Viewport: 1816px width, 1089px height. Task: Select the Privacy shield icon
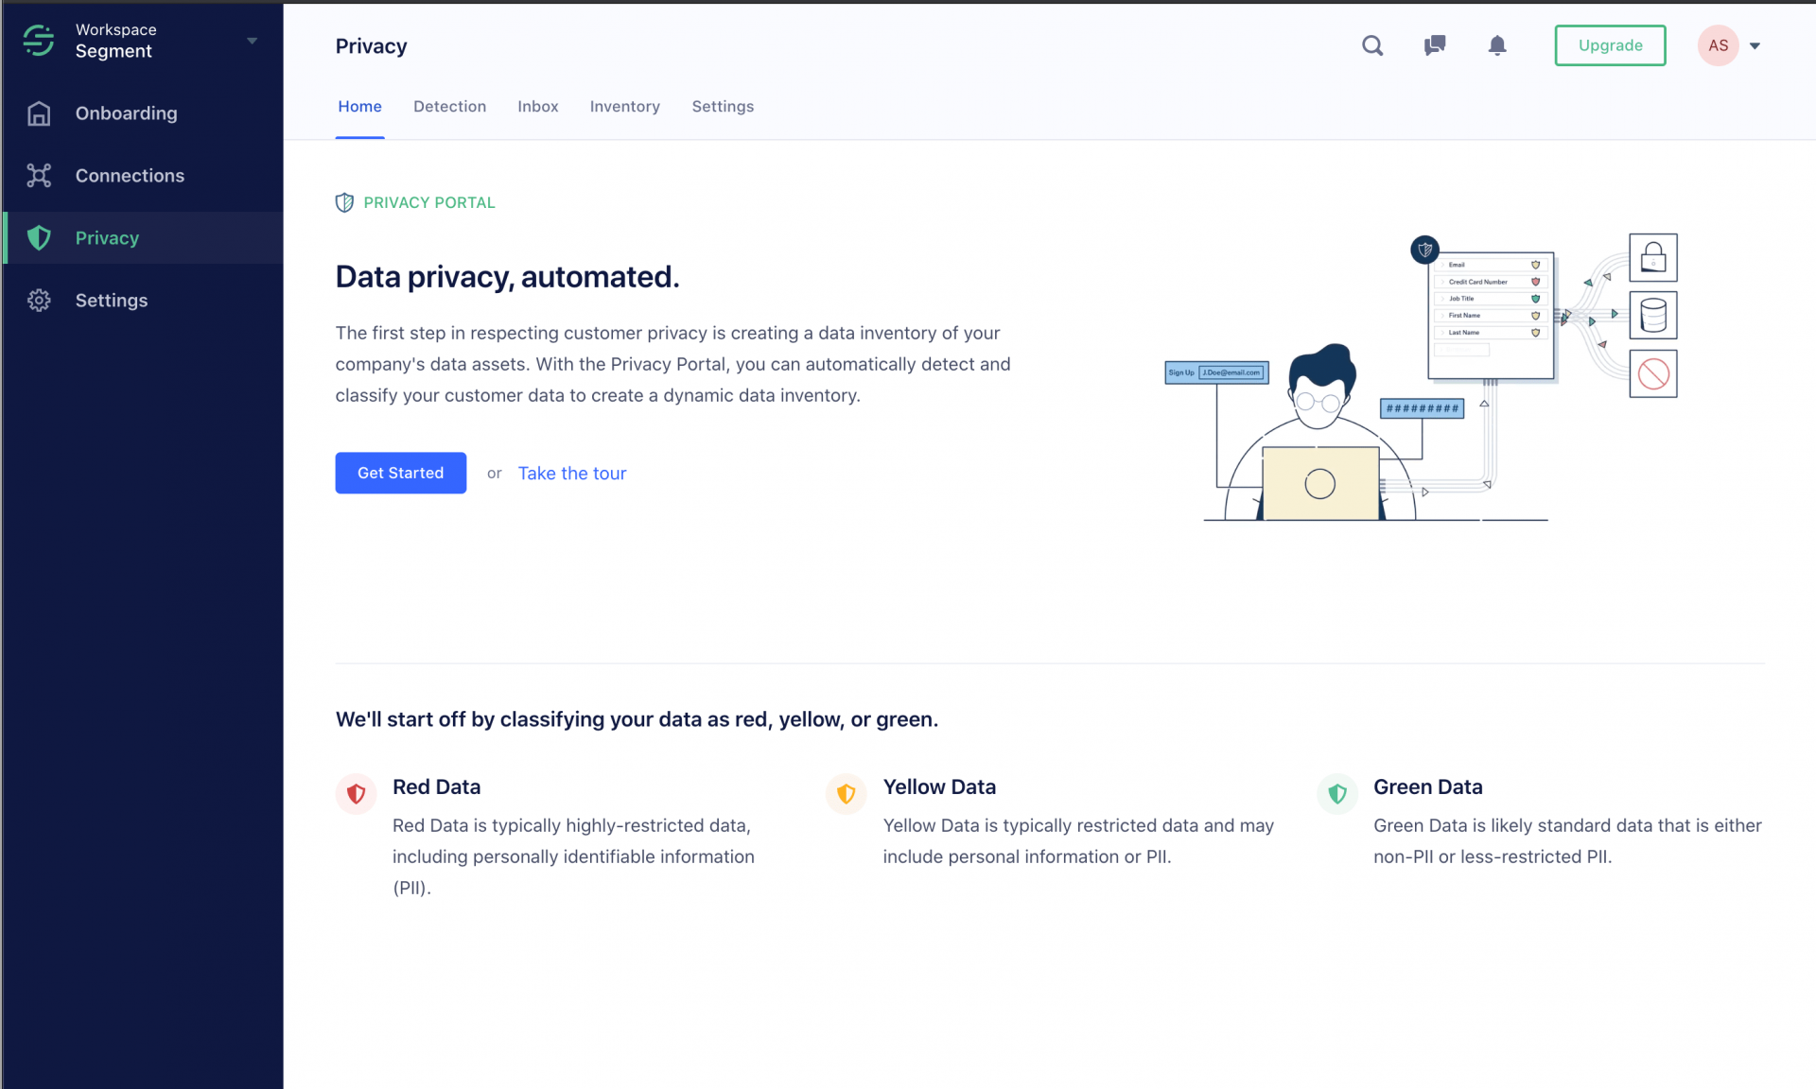pyautogui.click(x=39, y=237)
